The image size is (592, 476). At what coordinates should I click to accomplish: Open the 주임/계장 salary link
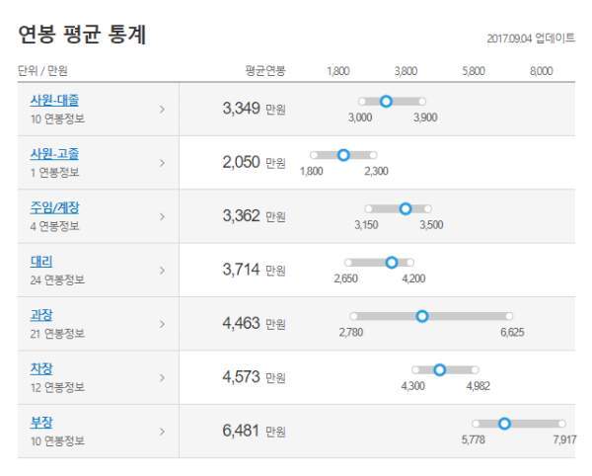[54, 207]
